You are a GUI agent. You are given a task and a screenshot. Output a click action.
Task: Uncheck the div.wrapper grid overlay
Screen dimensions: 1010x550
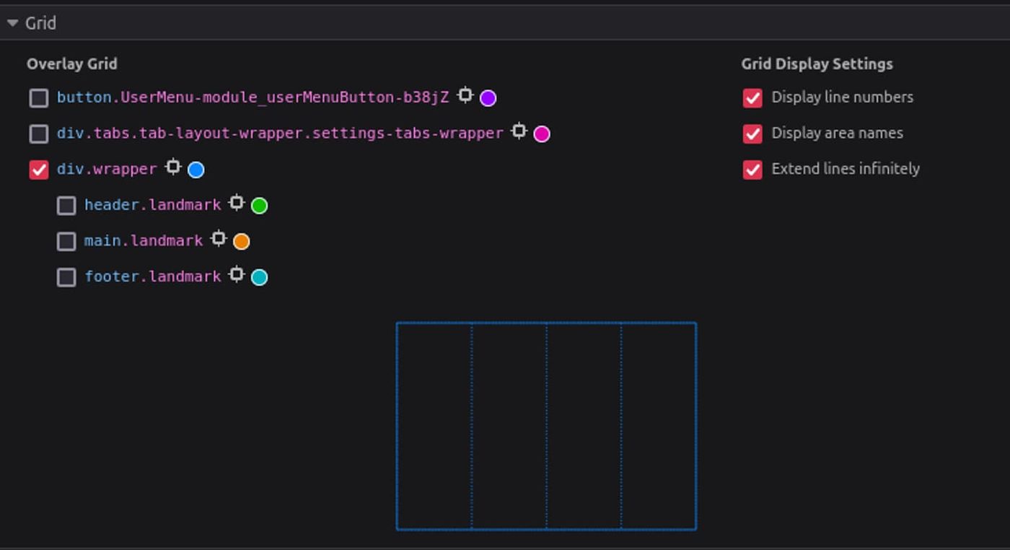point(38,169)
